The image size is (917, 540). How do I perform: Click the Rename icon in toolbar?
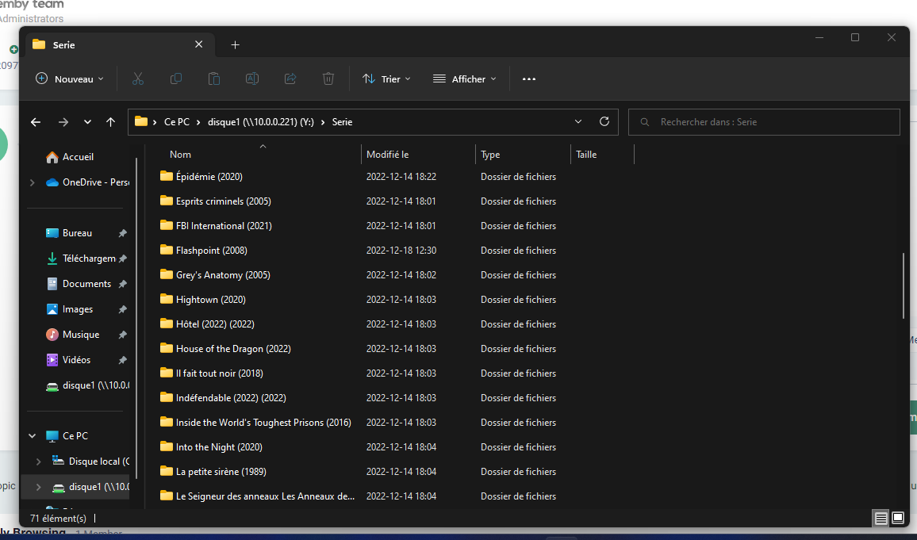pyautogui.click(x=252, y=79)
